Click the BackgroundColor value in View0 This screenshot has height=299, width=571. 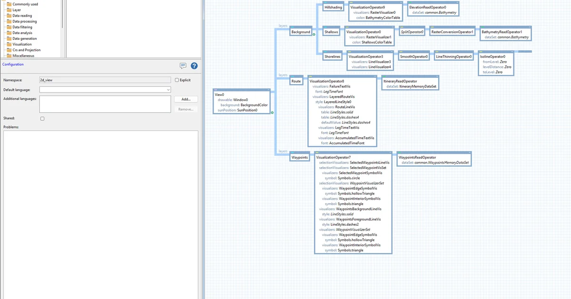(x=254, y=105)
